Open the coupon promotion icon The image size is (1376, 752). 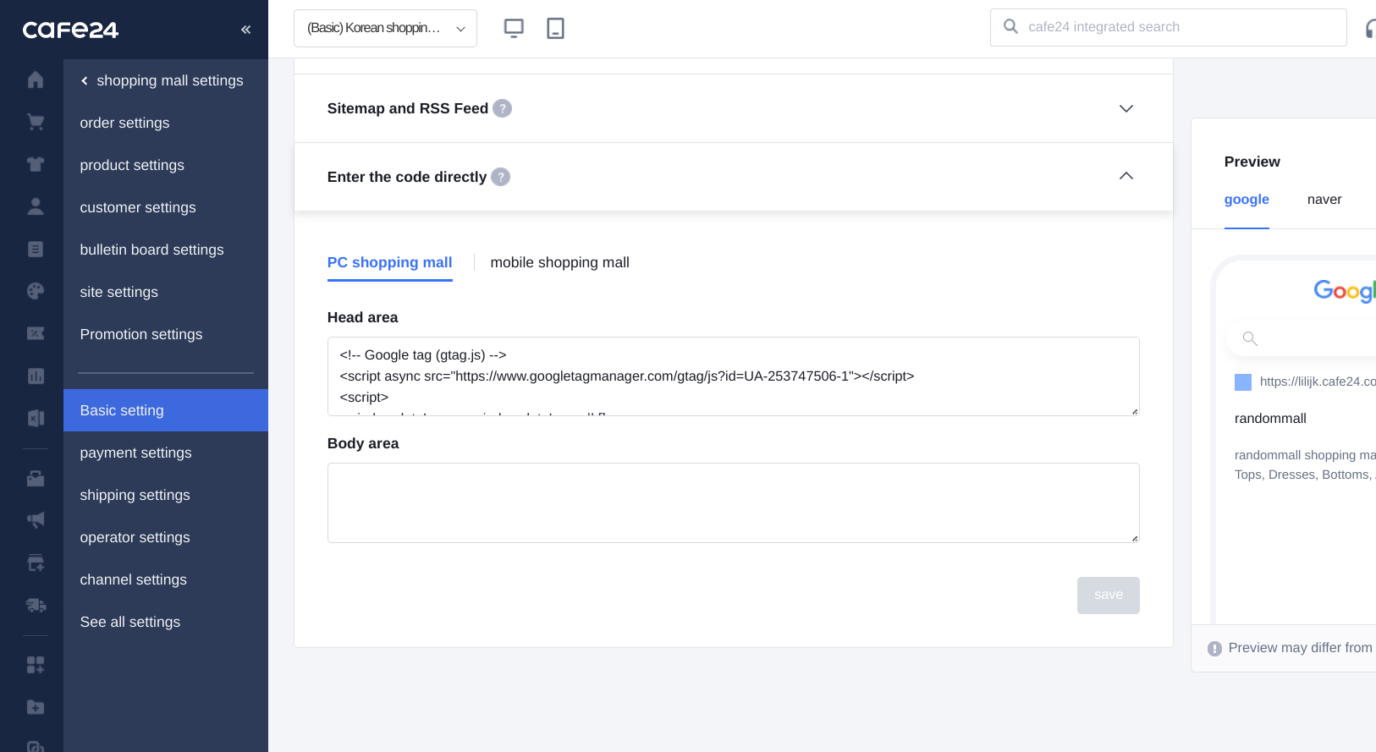36,333
